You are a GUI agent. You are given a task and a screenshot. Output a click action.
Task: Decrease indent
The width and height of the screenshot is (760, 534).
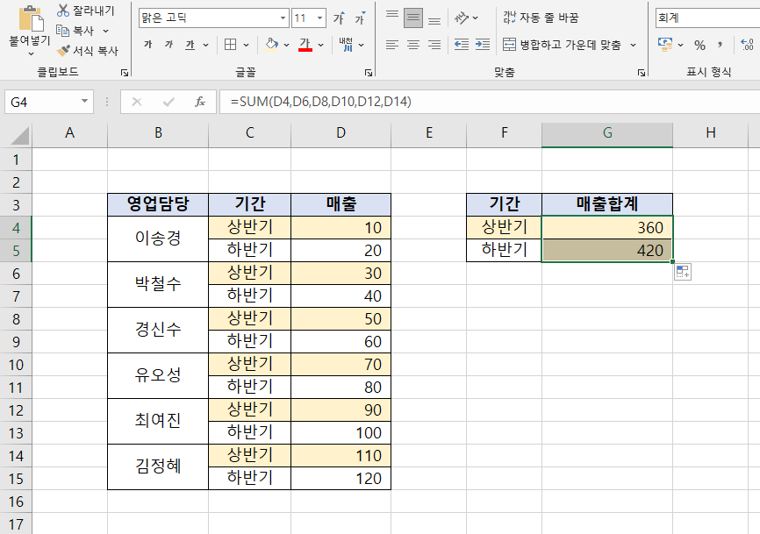tap(462, 45)
